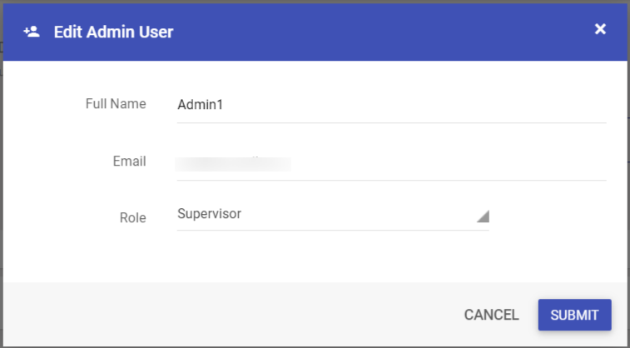Click the Admin1 text in Full Name
The width and height of the screenshot is (630, 348).
(200, 105)
